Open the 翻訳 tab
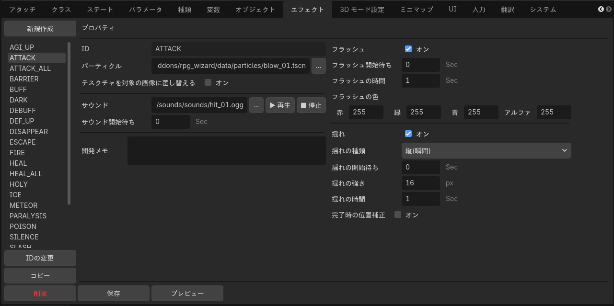The width and height of the screenshot is (614, 306). [x=507, y=10]
